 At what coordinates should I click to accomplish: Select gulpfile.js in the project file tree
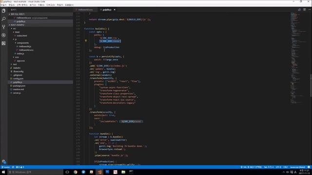(40, 82)
